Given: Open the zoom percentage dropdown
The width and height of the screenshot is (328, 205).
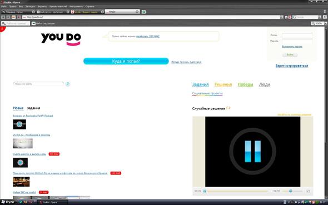Looking at the screenshot, I should click(326, 23).
